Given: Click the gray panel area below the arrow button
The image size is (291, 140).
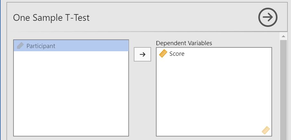Looking at the screenshot, I should [x=142, y=96].
